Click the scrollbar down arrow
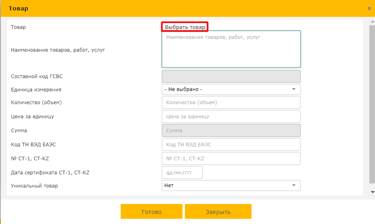The height and width of the screenshot is (224, 375). pyautogui.click(x=372, y=192)
